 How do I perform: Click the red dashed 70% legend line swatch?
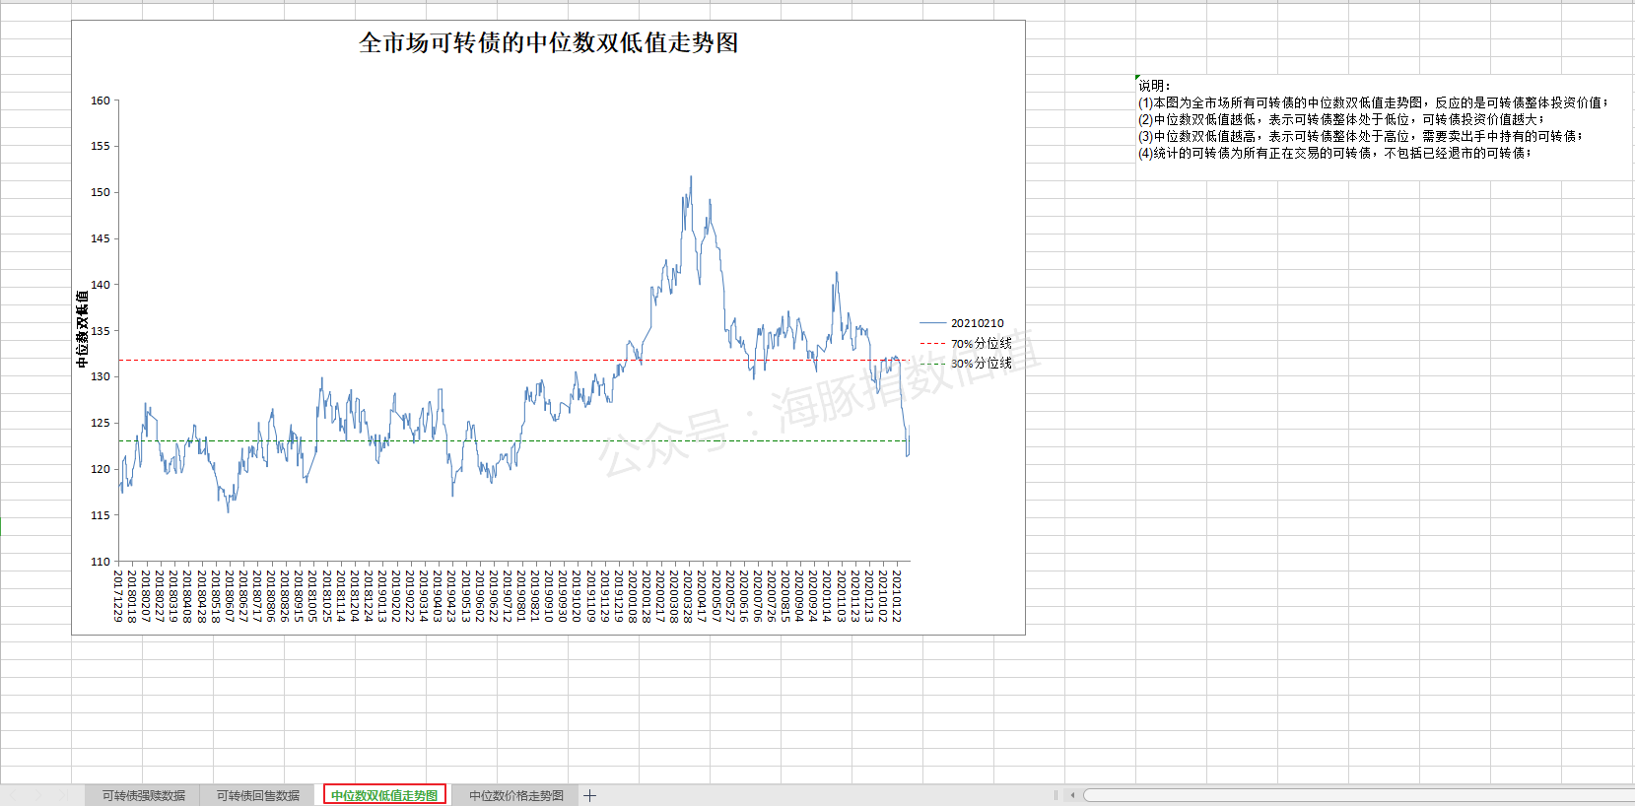[x=932, y=343]
